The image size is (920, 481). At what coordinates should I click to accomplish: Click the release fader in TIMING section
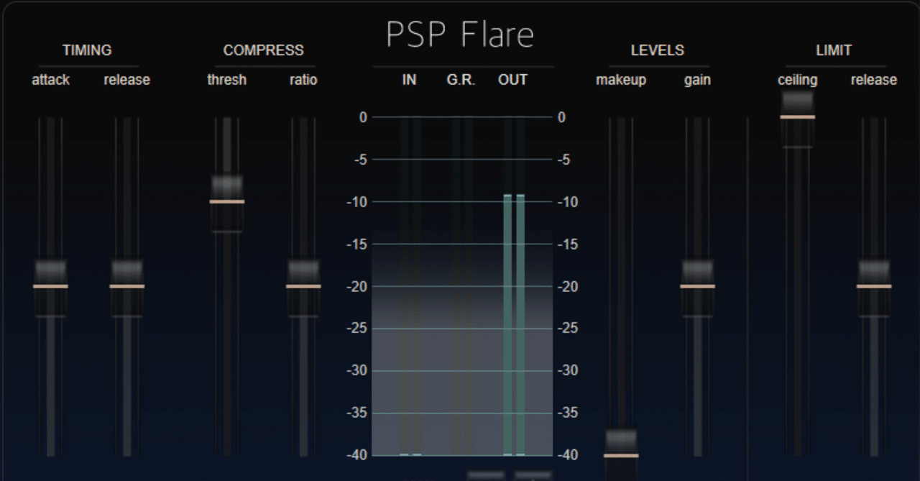[x=126, y=280]
